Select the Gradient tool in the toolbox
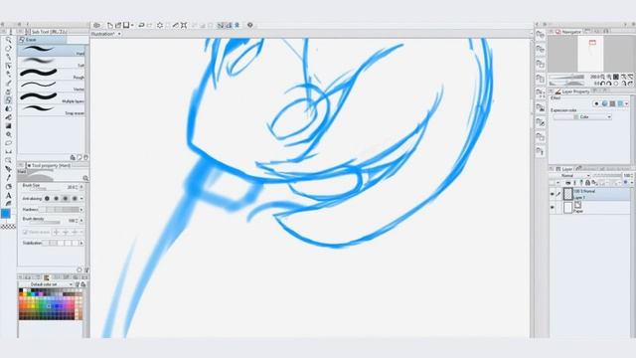The height and width of the screenshot is (358, 636). pyautogui.click(x=8, y=126)
